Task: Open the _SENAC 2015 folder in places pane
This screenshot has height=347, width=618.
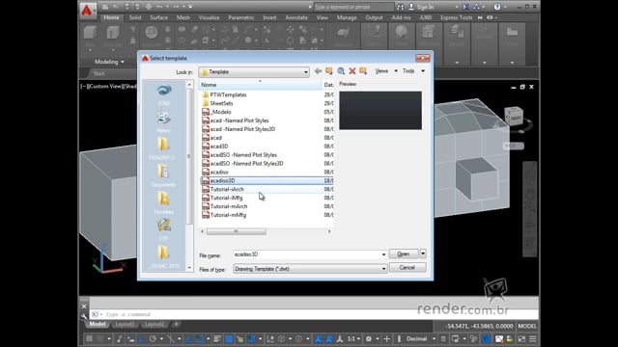Action: [x=164, y=257]
